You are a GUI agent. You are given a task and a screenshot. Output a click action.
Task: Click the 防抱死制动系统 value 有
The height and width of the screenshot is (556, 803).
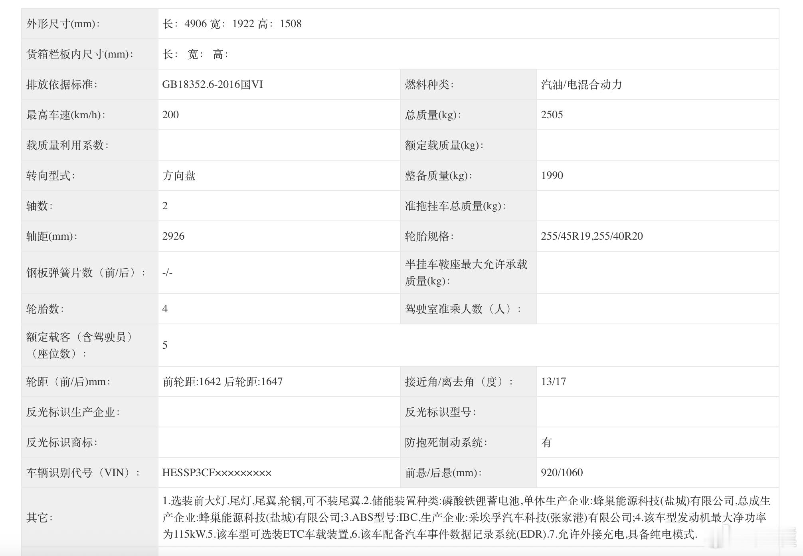click(x=546, y=443)
